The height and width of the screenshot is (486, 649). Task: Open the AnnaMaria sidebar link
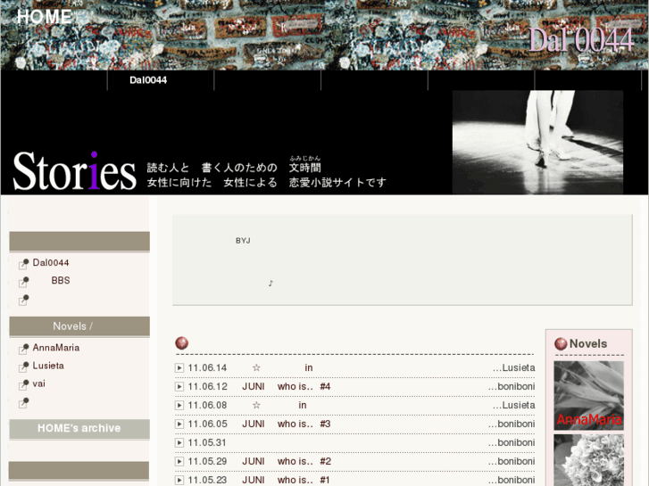coord(56,348)
